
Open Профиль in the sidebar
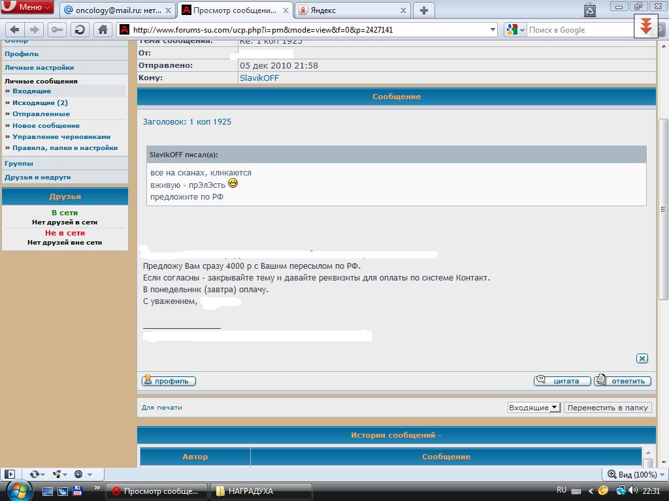coord(22,53)
